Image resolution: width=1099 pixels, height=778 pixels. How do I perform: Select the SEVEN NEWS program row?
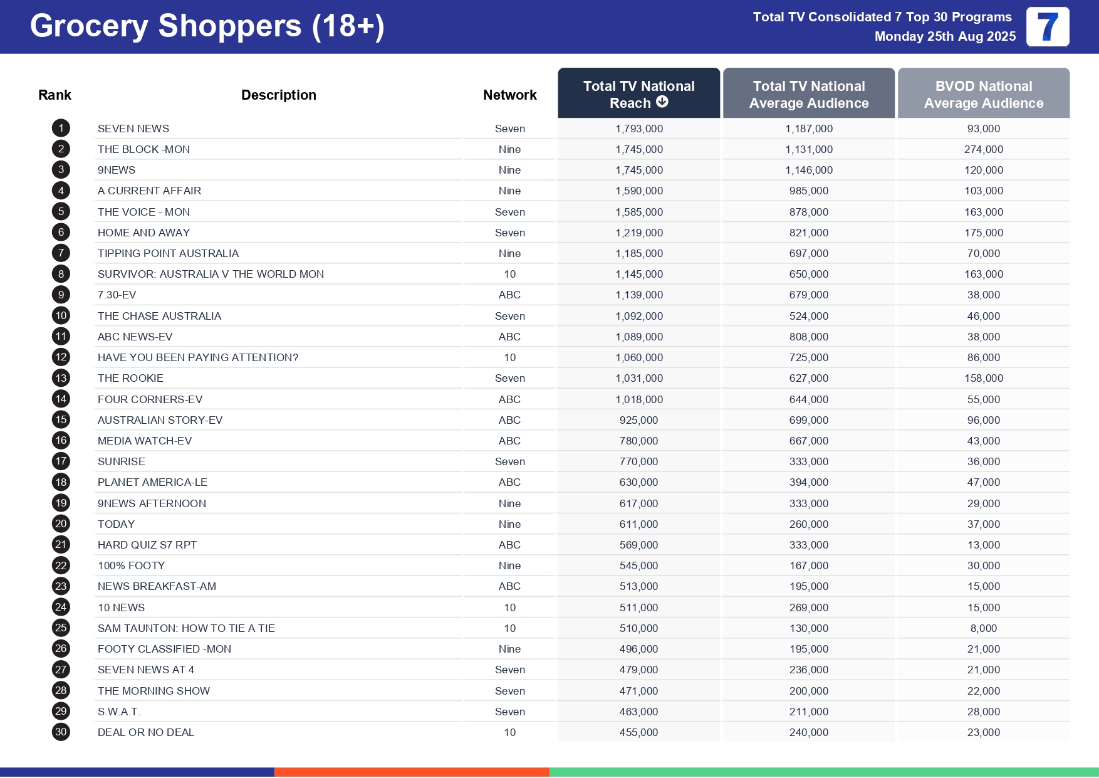click(133, 129)
